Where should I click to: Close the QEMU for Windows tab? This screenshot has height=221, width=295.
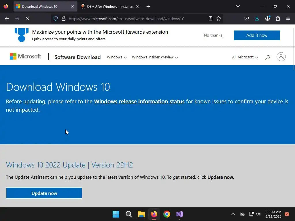pos(137,6)
